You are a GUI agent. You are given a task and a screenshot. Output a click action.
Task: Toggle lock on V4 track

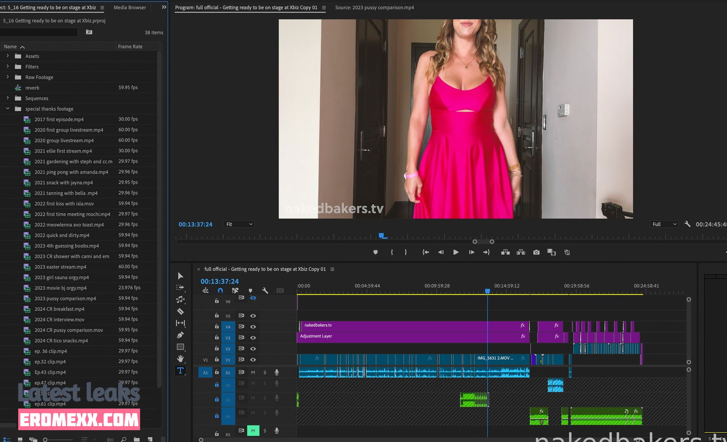tap(217, 326)
